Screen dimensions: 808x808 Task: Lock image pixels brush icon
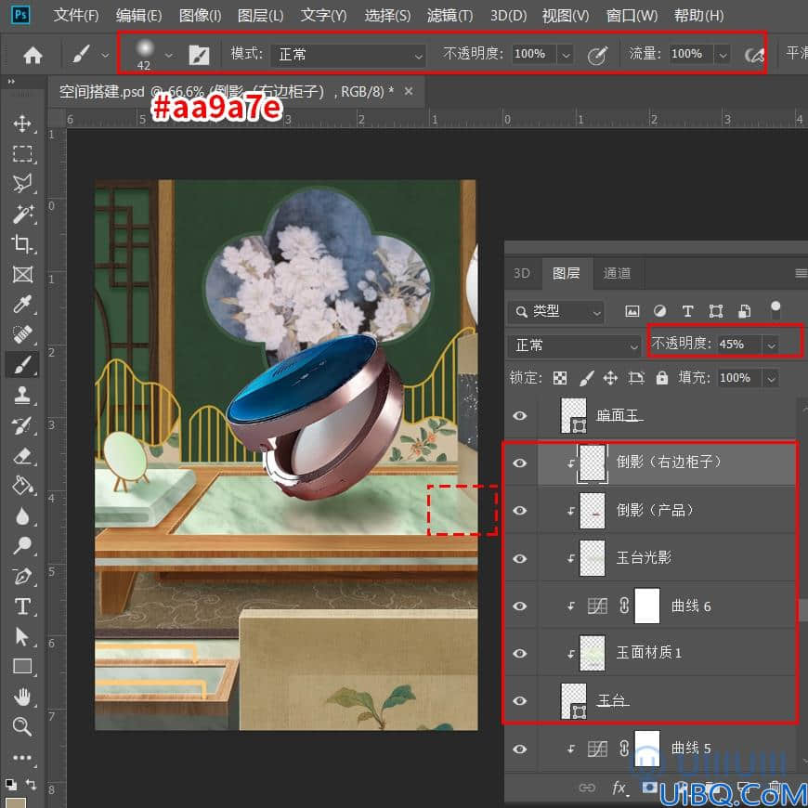tap(586, 378)
